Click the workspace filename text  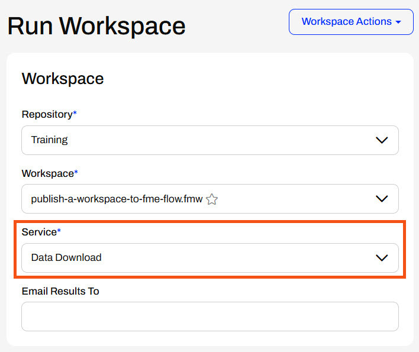pyautogui.click(x=117, y=199)
